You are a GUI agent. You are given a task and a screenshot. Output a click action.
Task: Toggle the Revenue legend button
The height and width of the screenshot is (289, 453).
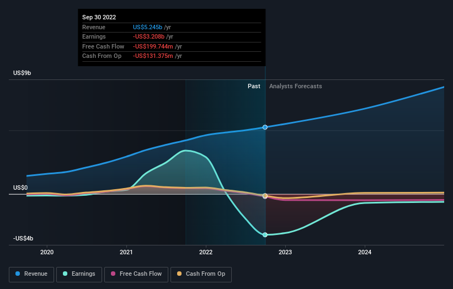[31, 274]
